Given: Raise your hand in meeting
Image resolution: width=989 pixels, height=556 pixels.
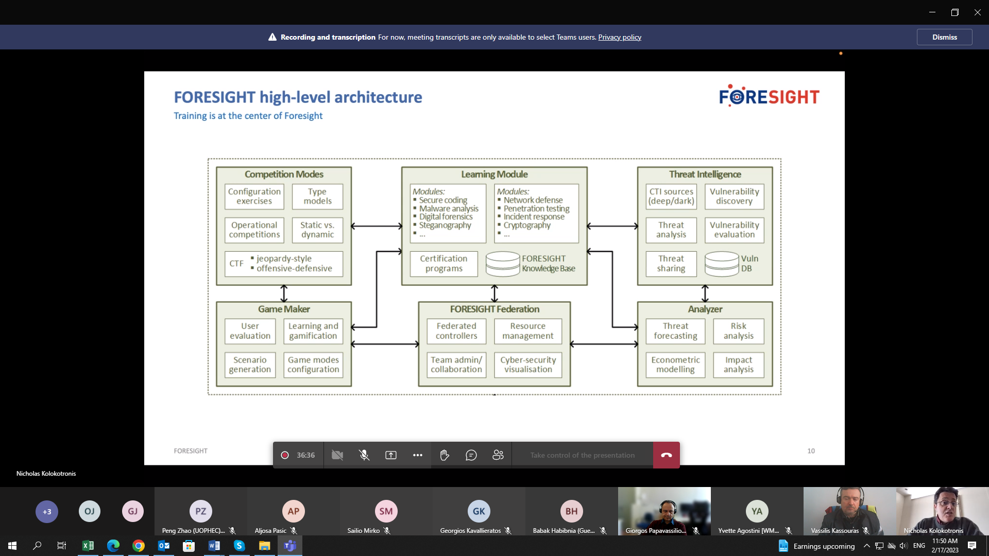Looking at the screenshot, I should [445, 455].
